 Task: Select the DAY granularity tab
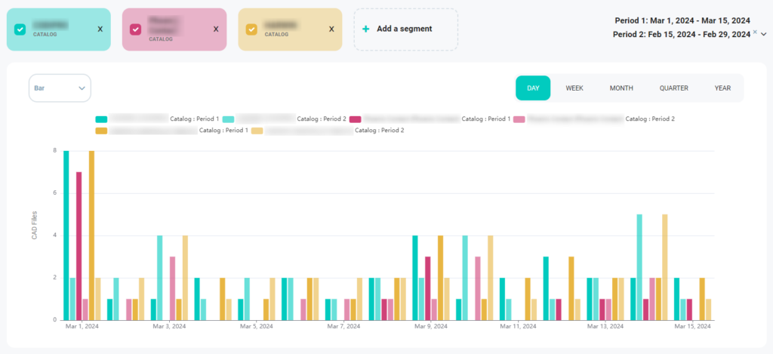(533, 88)
